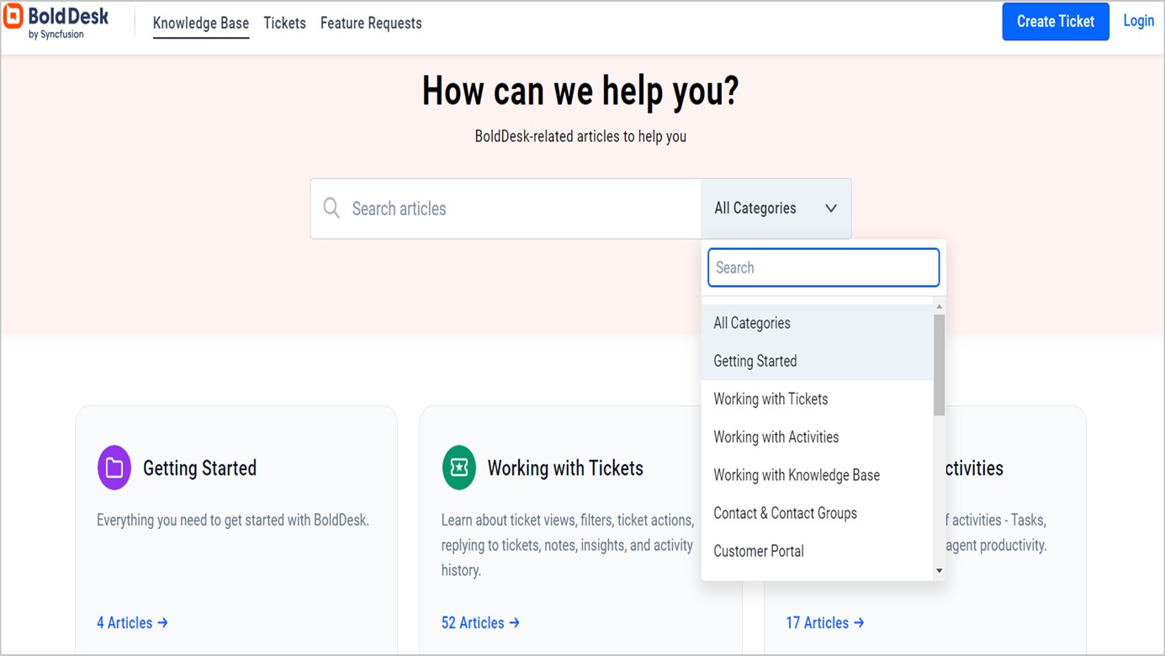Collapse the All Categories dropdown
1165x656 pixels.
(x=776, y=209)
